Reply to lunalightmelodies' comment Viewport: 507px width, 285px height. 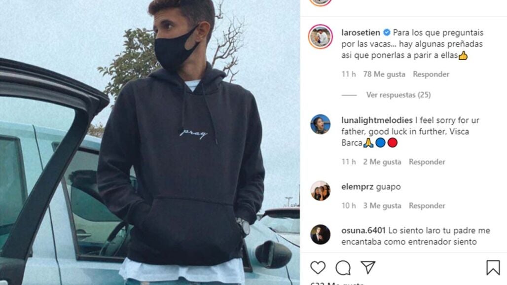(x=427, y=162)
